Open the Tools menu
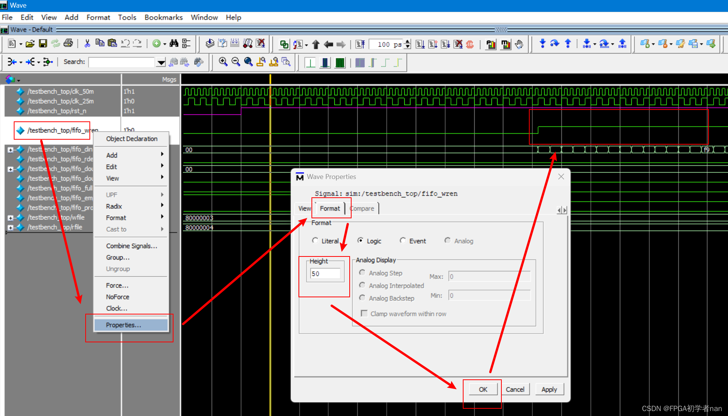Viewport: 728px width, 416px height. (127, 17)
